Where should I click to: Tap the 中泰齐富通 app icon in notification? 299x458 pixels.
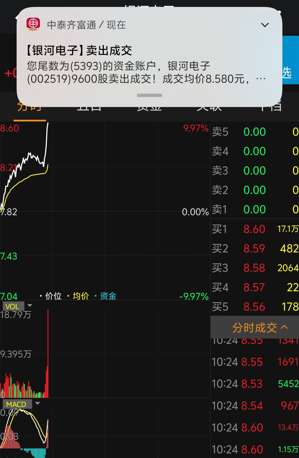33,24
